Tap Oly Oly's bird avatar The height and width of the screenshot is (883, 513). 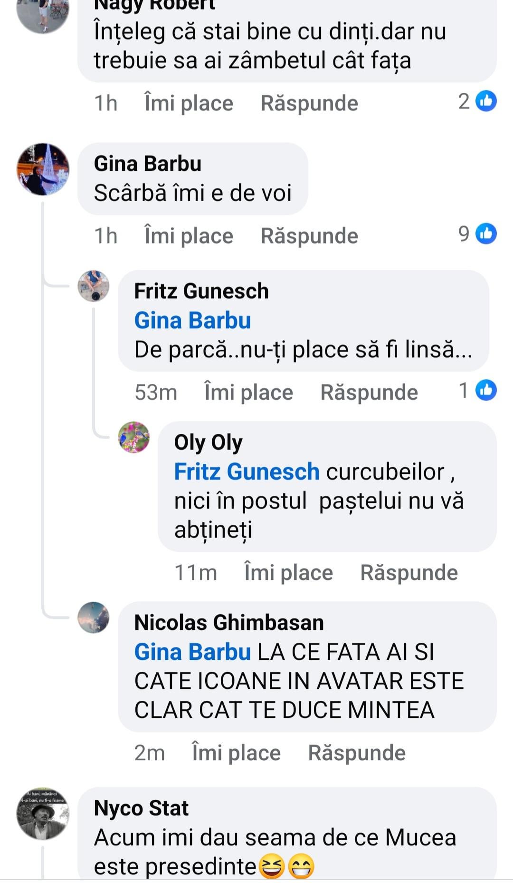click(133, 437)
